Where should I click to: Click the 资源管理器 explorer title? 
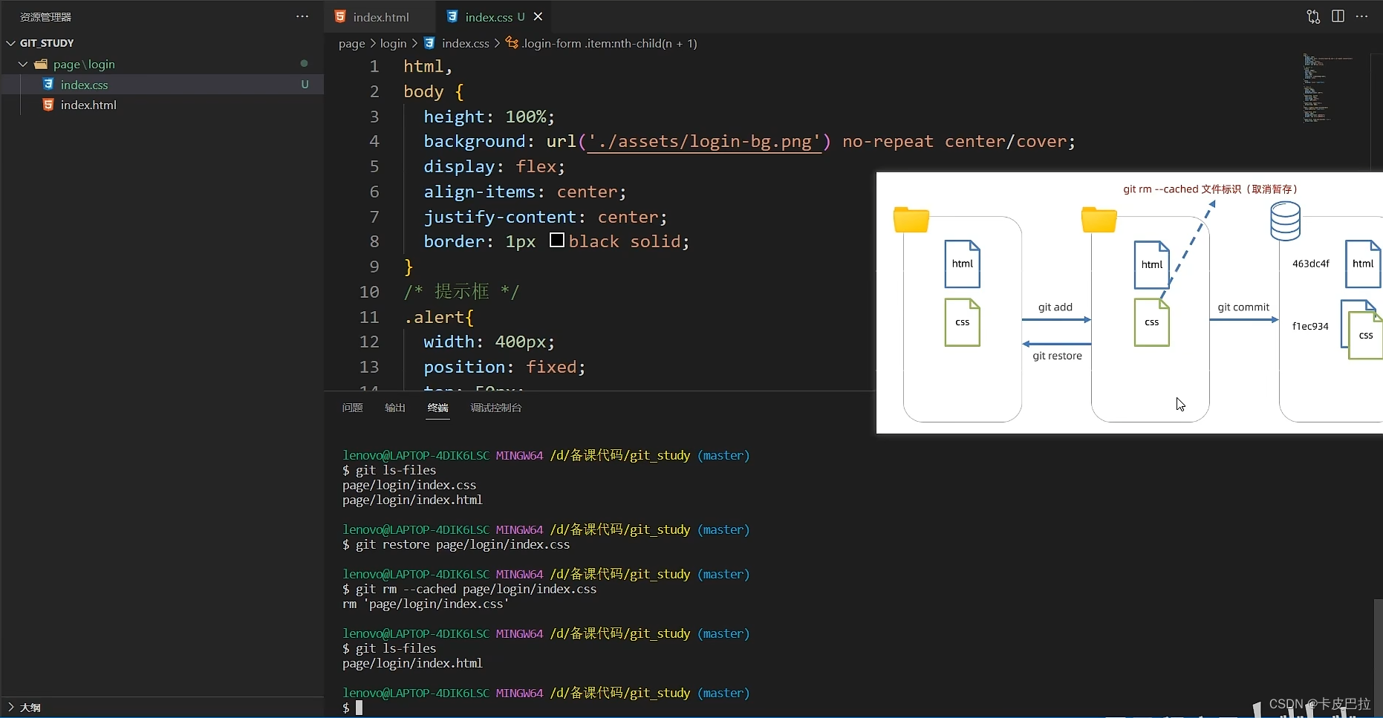point(46,16)
